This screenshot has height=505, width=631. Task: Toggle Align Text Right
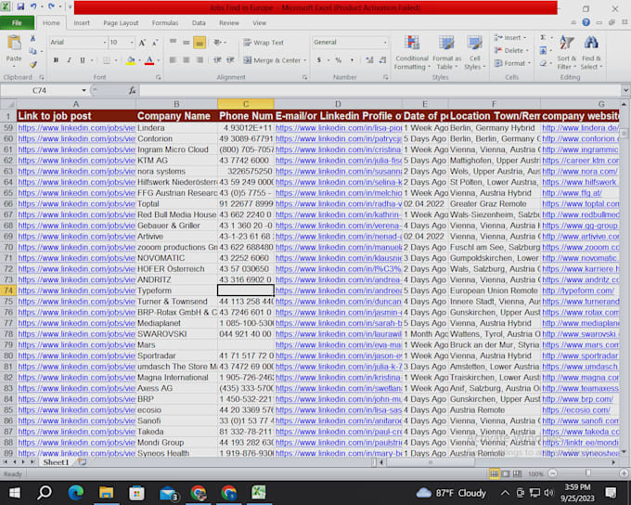[x=200, y=60]
